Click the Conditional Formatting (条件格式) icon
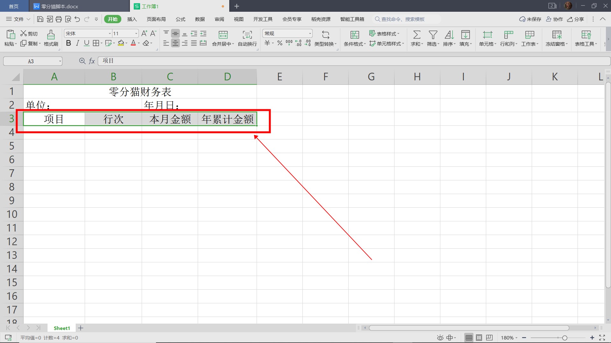Screen dimensions: 611x343 pyautogui.click(x=354, y=35)
